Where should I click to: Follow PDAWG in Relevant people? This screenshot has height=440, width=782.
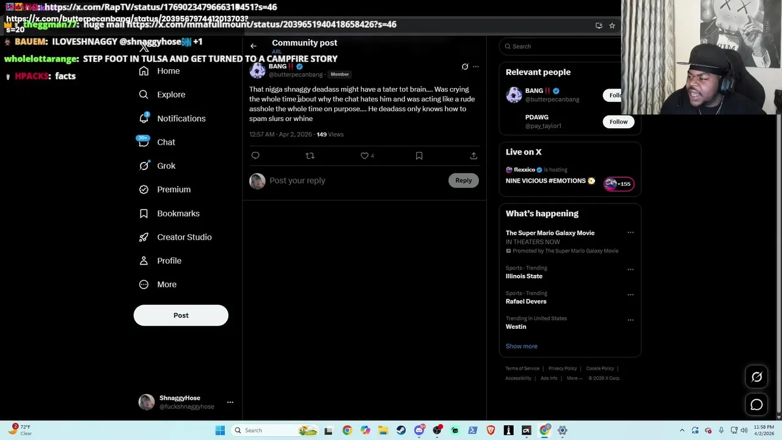(x=618, y=122)
